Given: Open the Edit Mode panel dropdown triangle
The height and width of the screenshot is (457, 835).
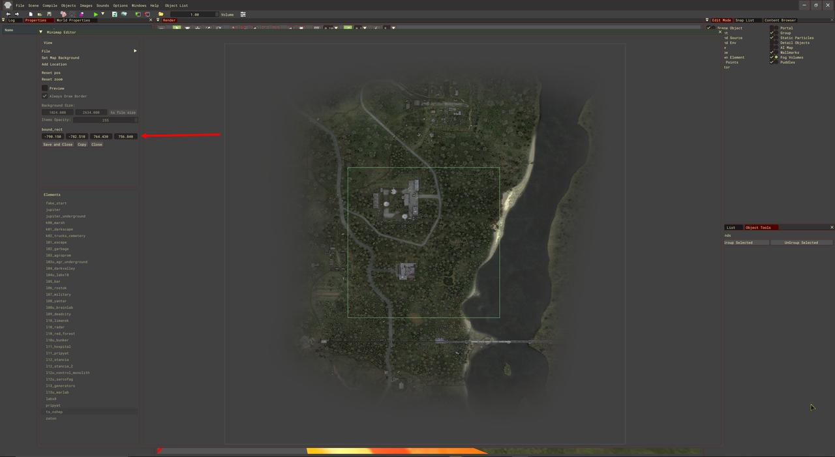Looking at the screenshot, I should pos(708,20).
